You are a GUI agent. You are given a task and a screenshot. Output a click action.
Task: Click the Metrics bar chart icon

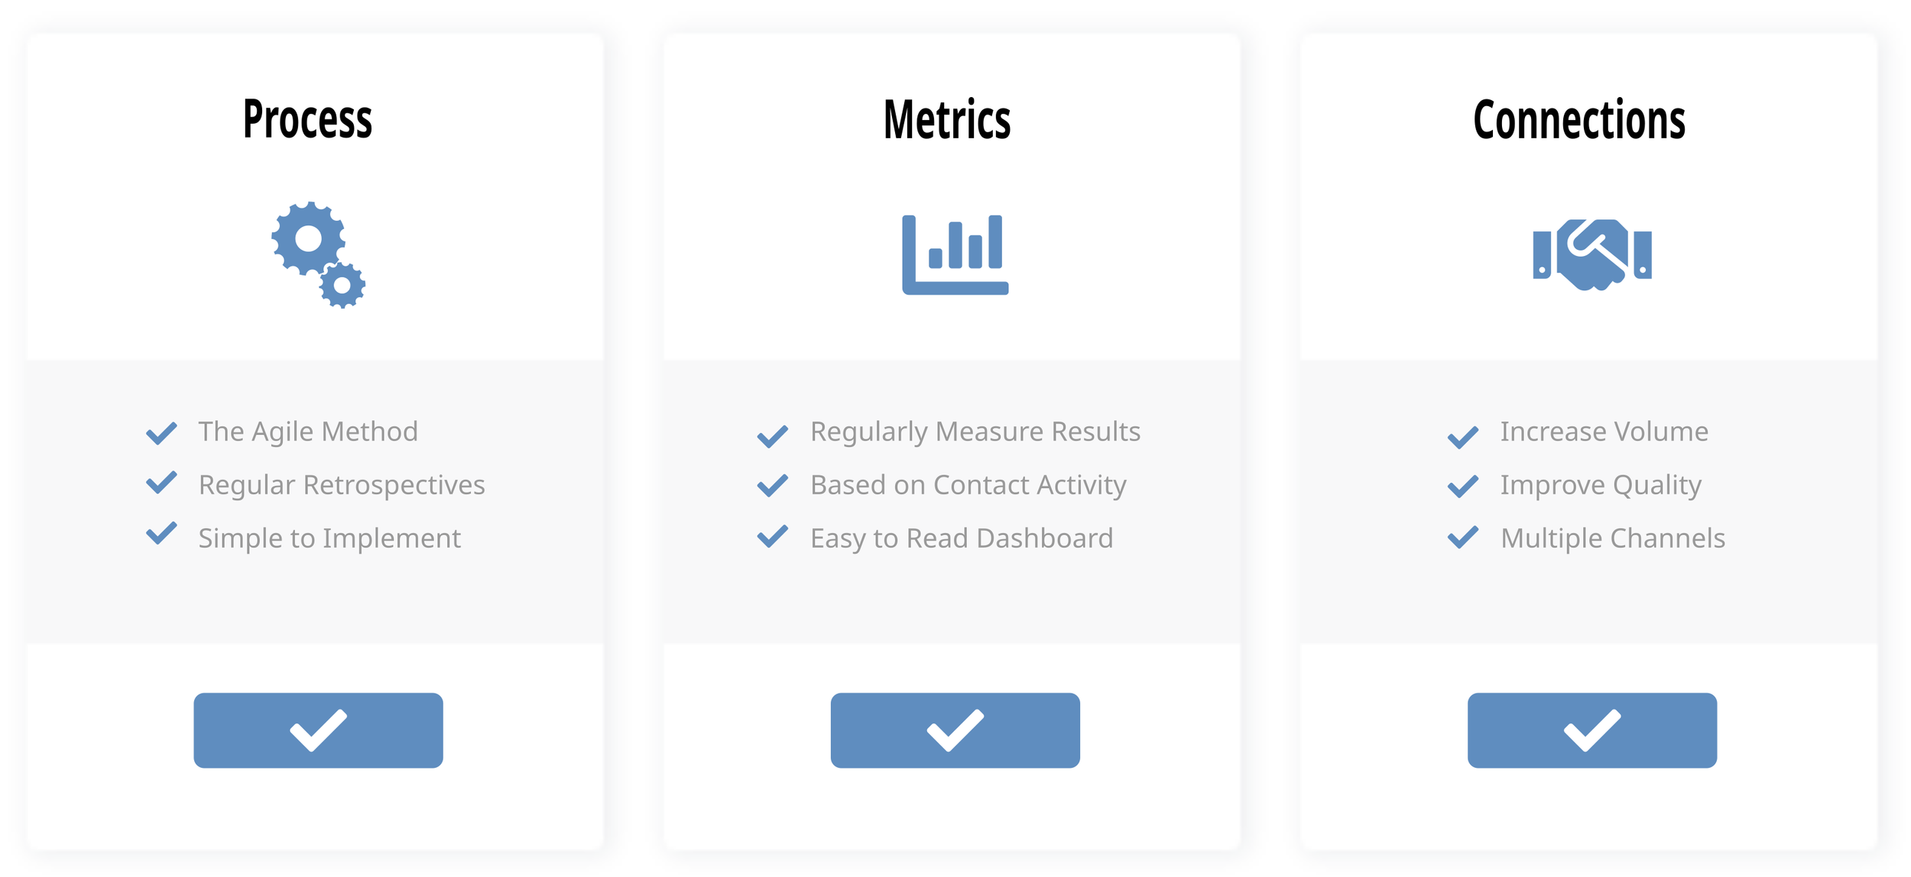point(955,254)
